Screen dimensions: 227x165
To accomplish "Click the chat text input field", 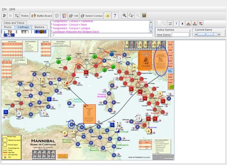I will (x=102, y=35).
